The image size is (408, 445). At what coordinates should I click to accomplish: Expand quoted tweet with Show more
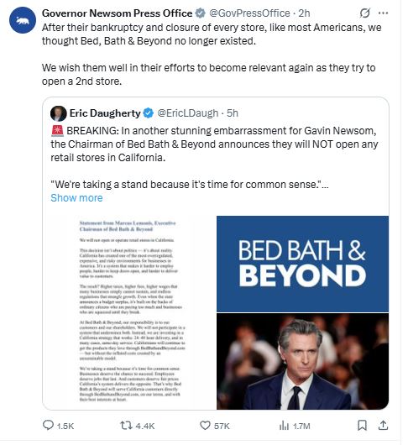76,198
